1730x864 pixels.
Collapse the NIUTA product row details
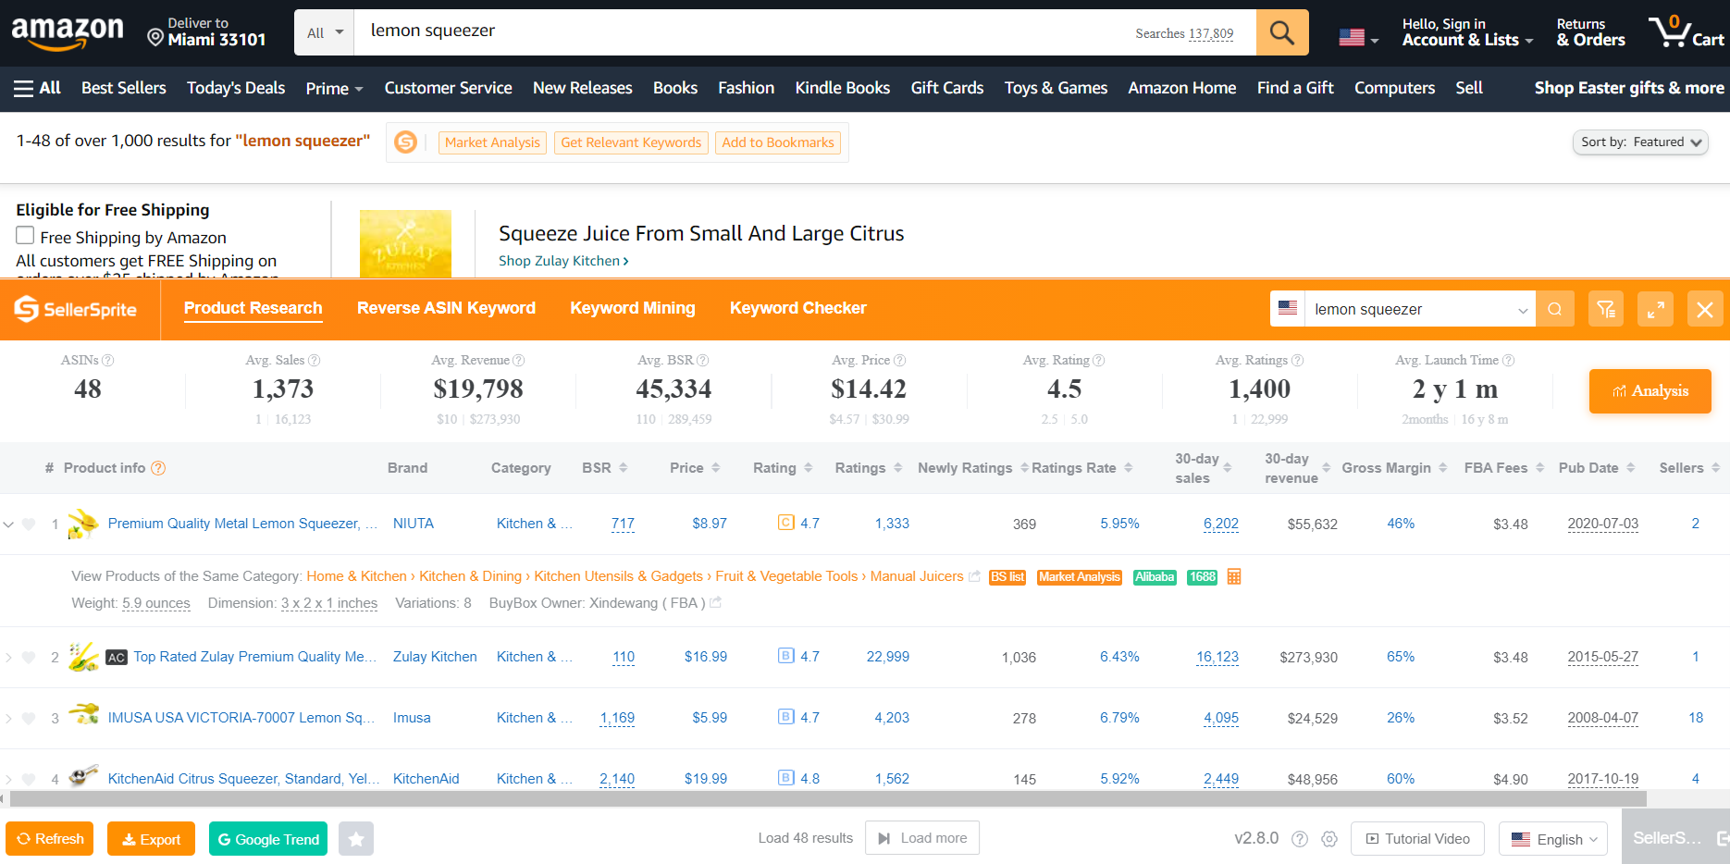point(8,525)
